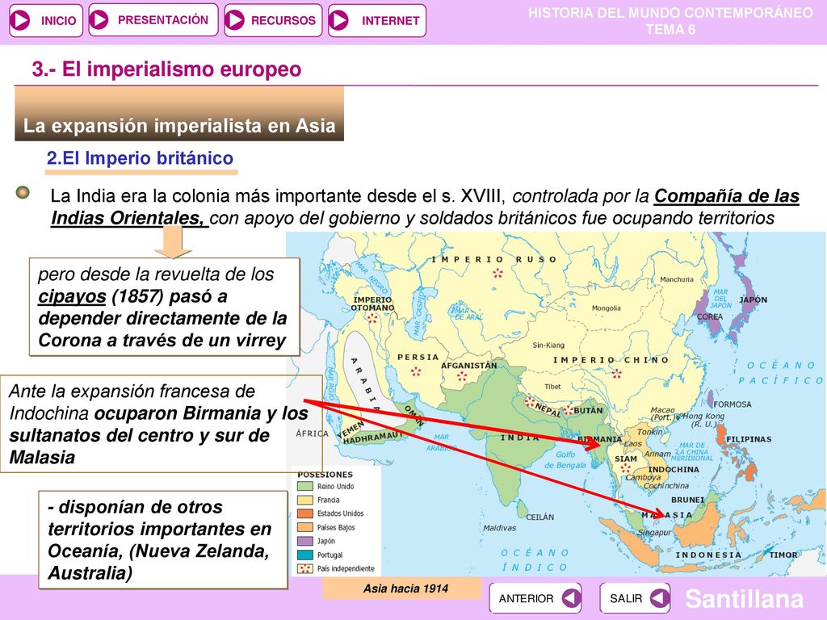This screenshot has height=620, width=827.
Task: Open the INTERNET menu button
Action: pyautogui.click(x=376, y=20)
